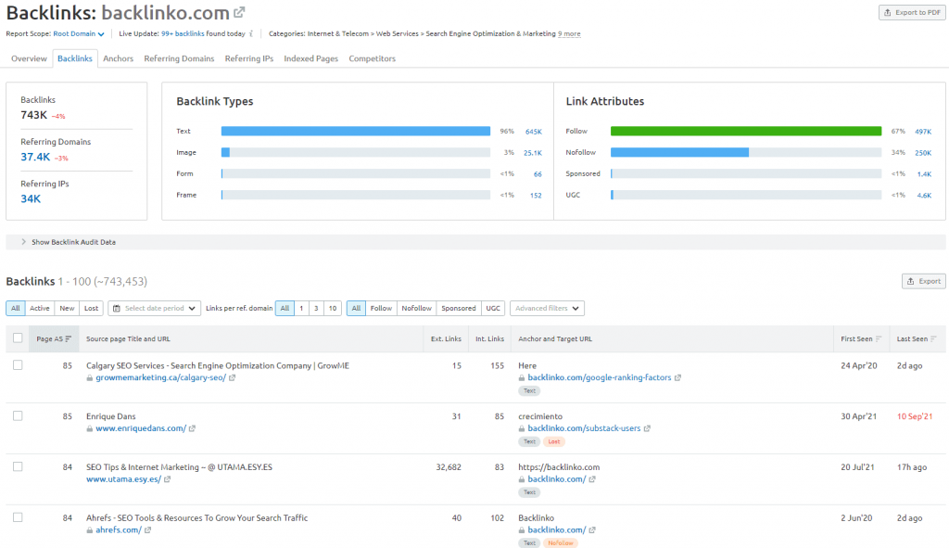This screenshot has height=548, width=949.
Task: Open www.enriquedans.com external link icon
Action: tap(192, 428)
